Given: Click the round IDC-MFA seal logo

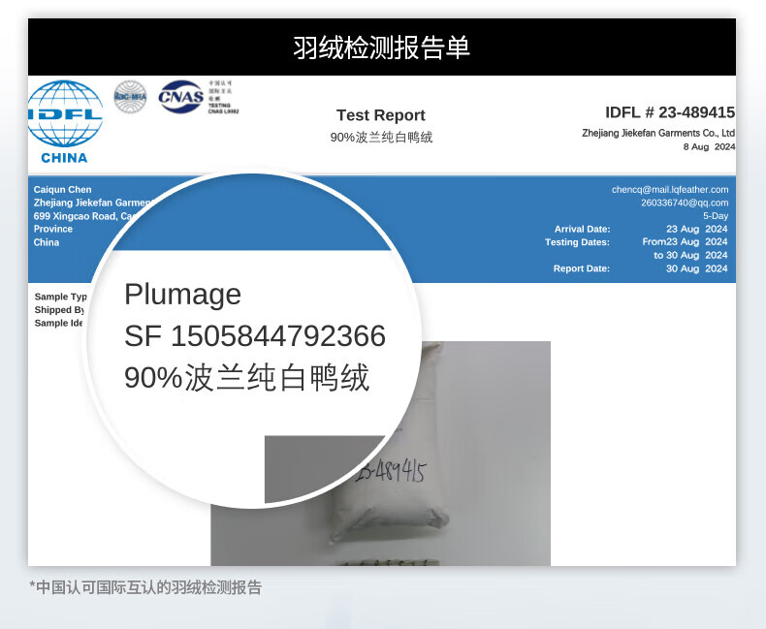Looking at the screenshot, I should (130, 96).
